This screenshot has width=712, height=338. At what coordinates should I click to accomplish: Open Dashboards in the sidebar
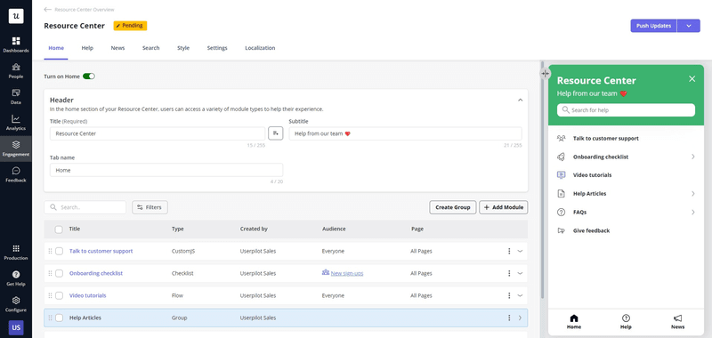click(x=16, y=44)
